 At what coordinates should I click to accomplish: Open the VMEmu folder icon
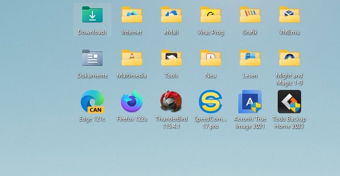[289, 14]
